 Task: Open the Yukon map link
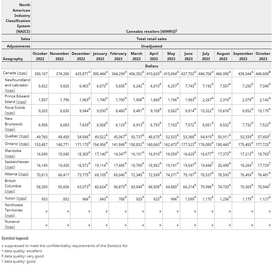tap(21, 198)
